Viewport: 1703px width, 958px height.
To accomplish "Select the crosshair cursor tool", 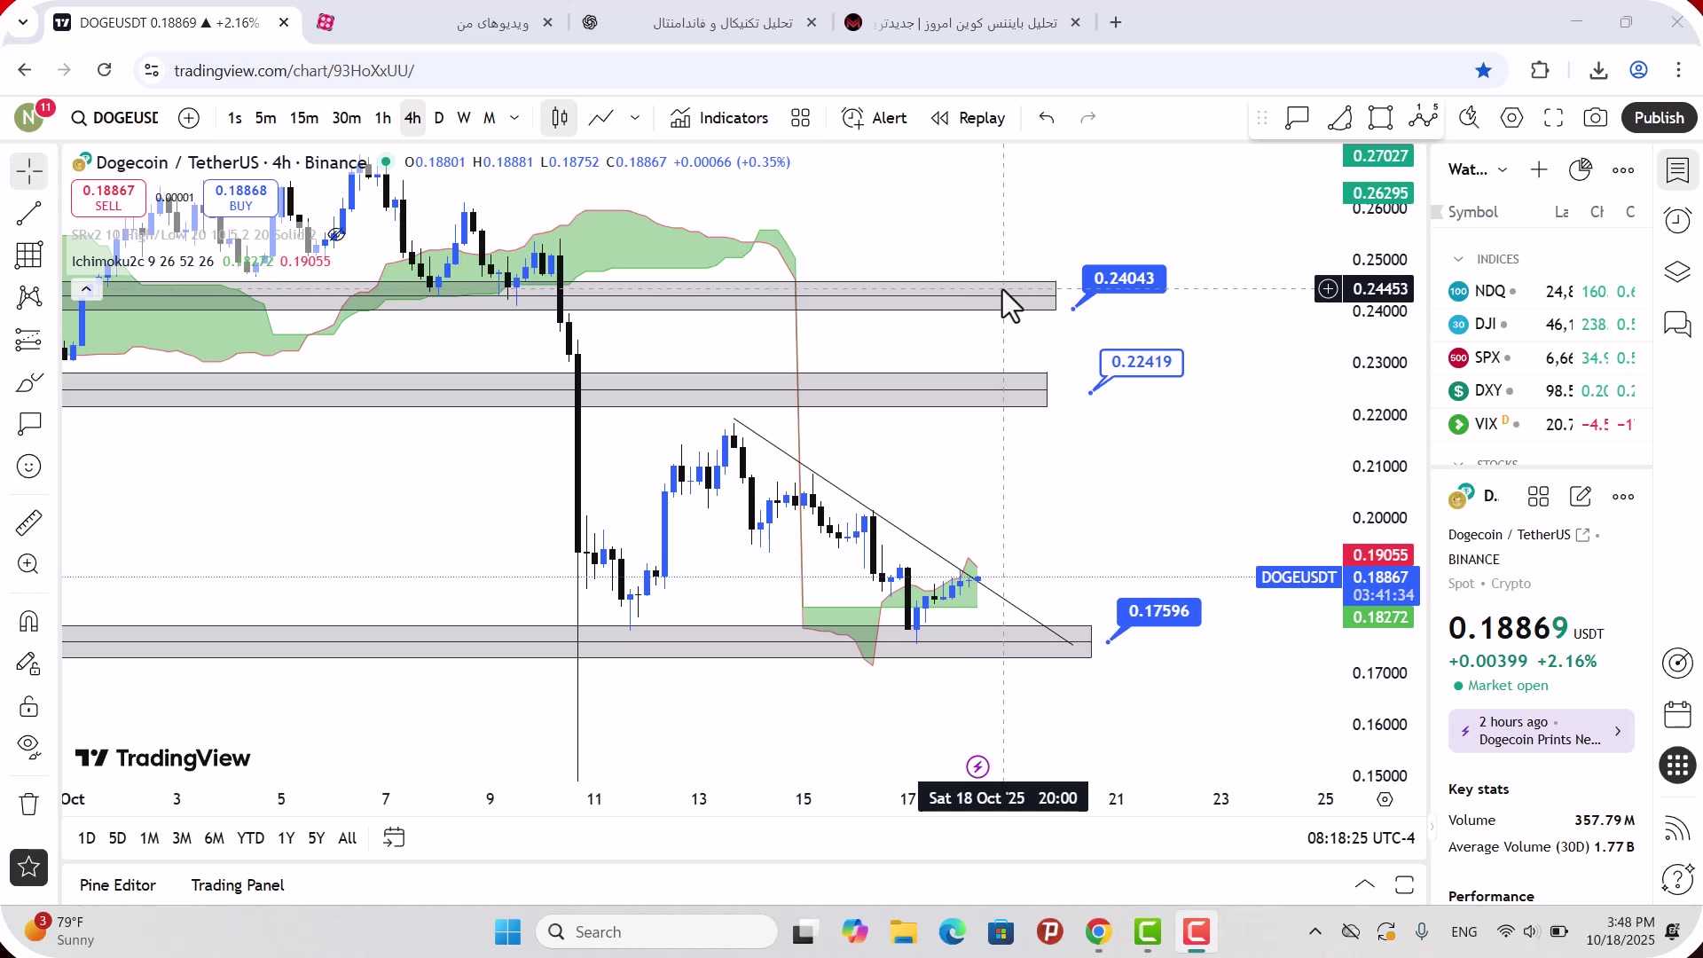I will pos(29,171).
